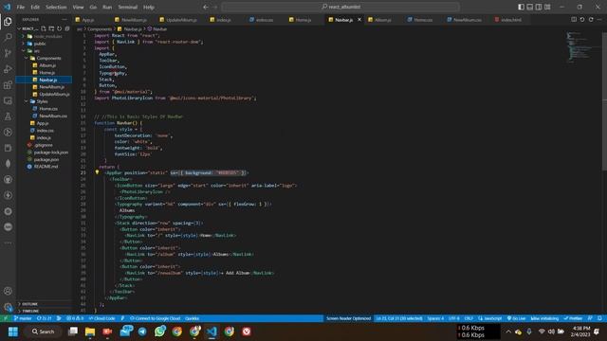Open the MongoDB leaf view
This screenshot has height=341, width=607.
pyautogui.click(x=8, y=164)
